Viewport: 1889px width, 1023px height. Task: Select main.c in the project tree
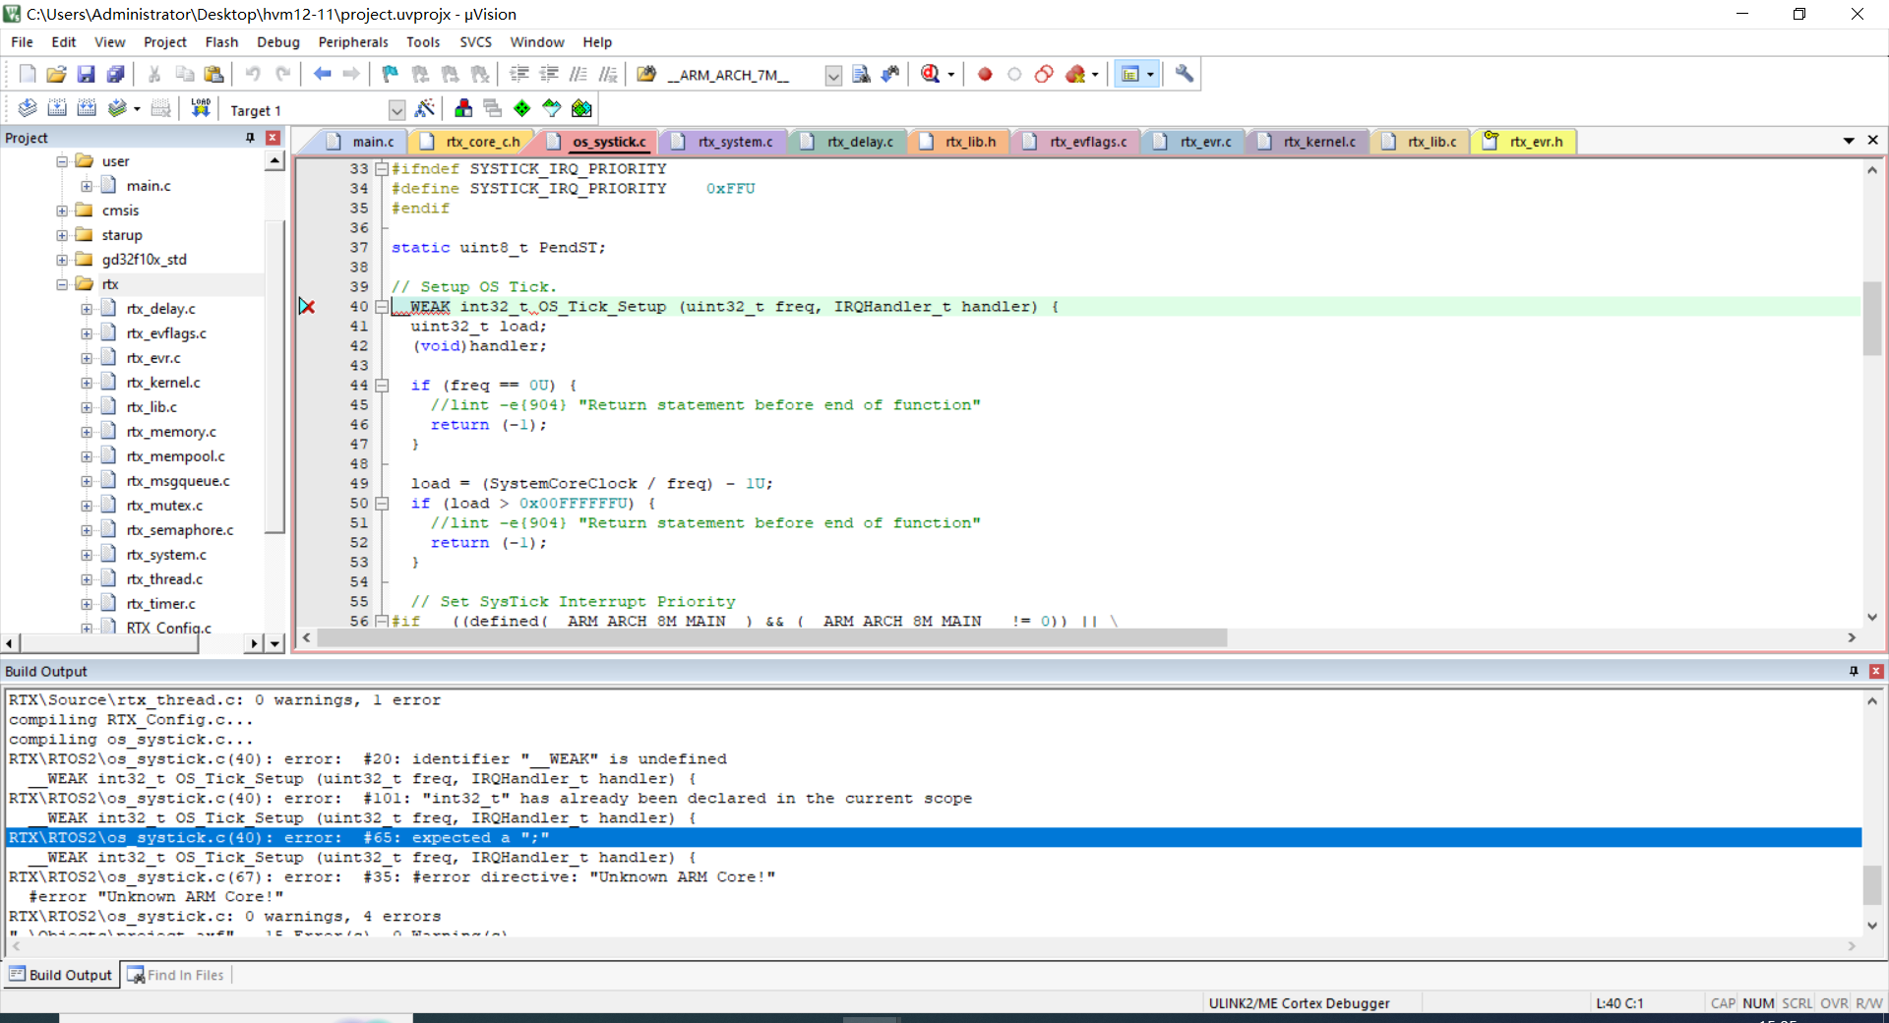(x=149, y=186)
